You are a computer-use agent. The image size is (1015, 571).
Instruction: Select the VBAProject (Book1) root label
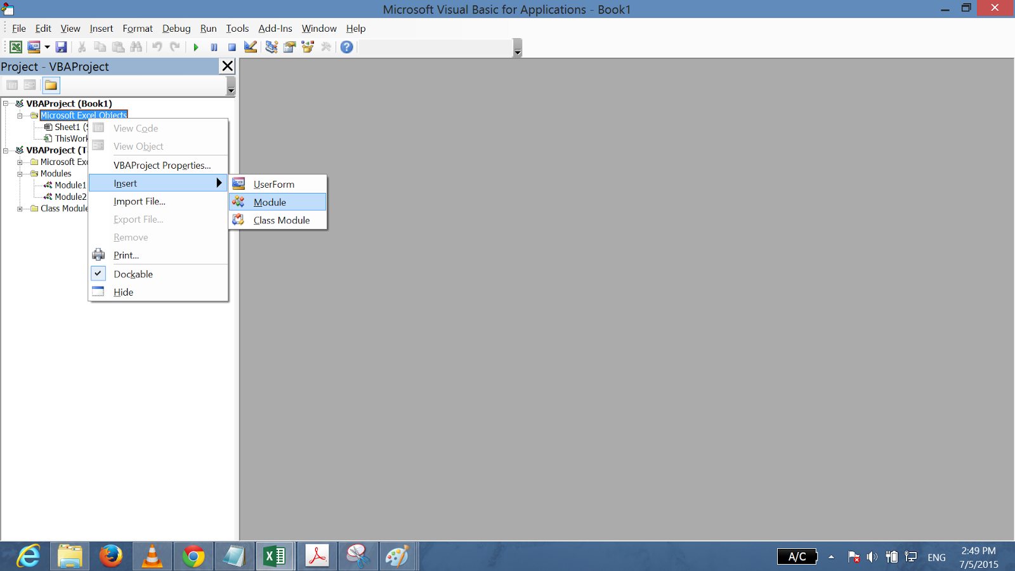[x=69, y=103]
